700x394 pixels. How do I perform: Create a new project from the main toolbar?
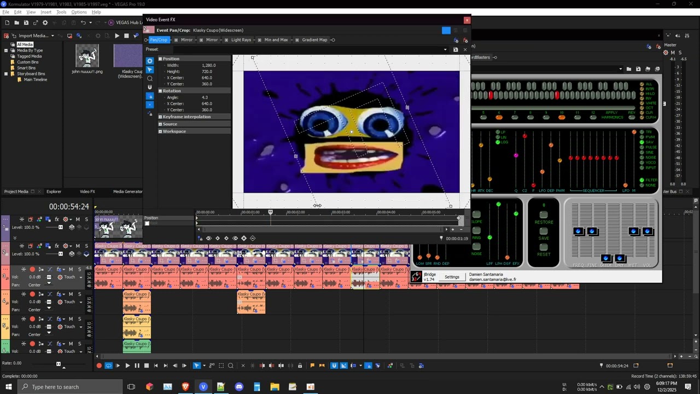point(7,22)
